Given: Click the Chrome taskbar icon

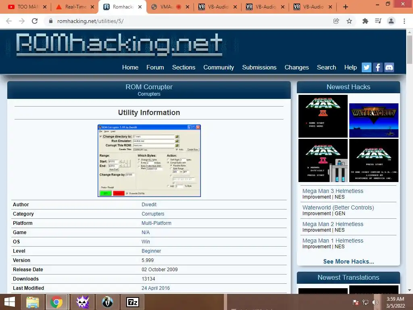Looking at the screenshot, I should [x=56, y=302].
